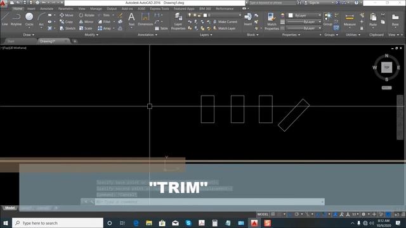Activate the Scale tool
The image size is (406, 228).
[x=86, y=28]
